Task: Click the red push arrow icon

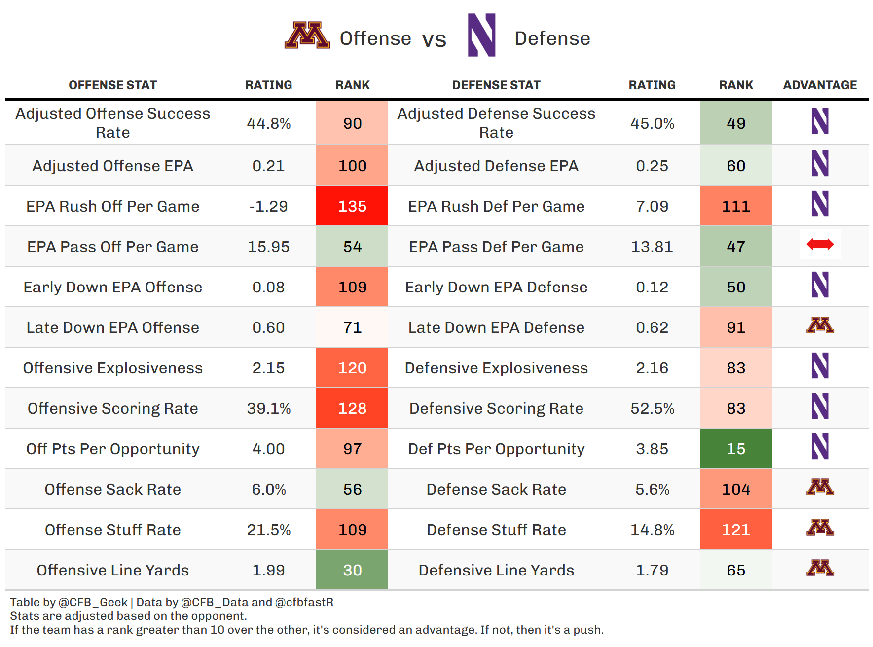Action: point(820,244)
